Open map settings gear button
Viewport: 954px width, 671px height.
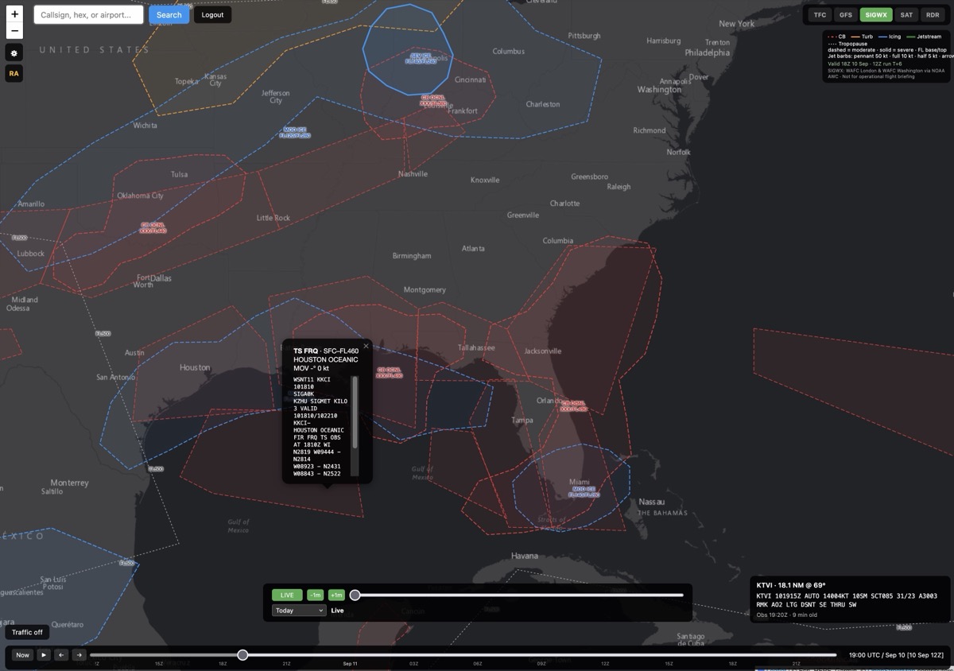(x=14, y=52)
